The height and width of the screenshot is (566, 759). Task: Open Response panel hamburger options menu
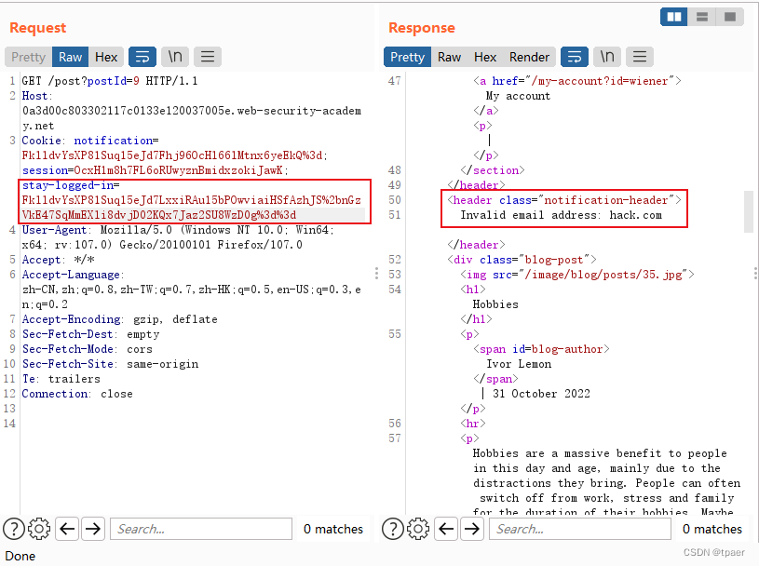point(640,57)
